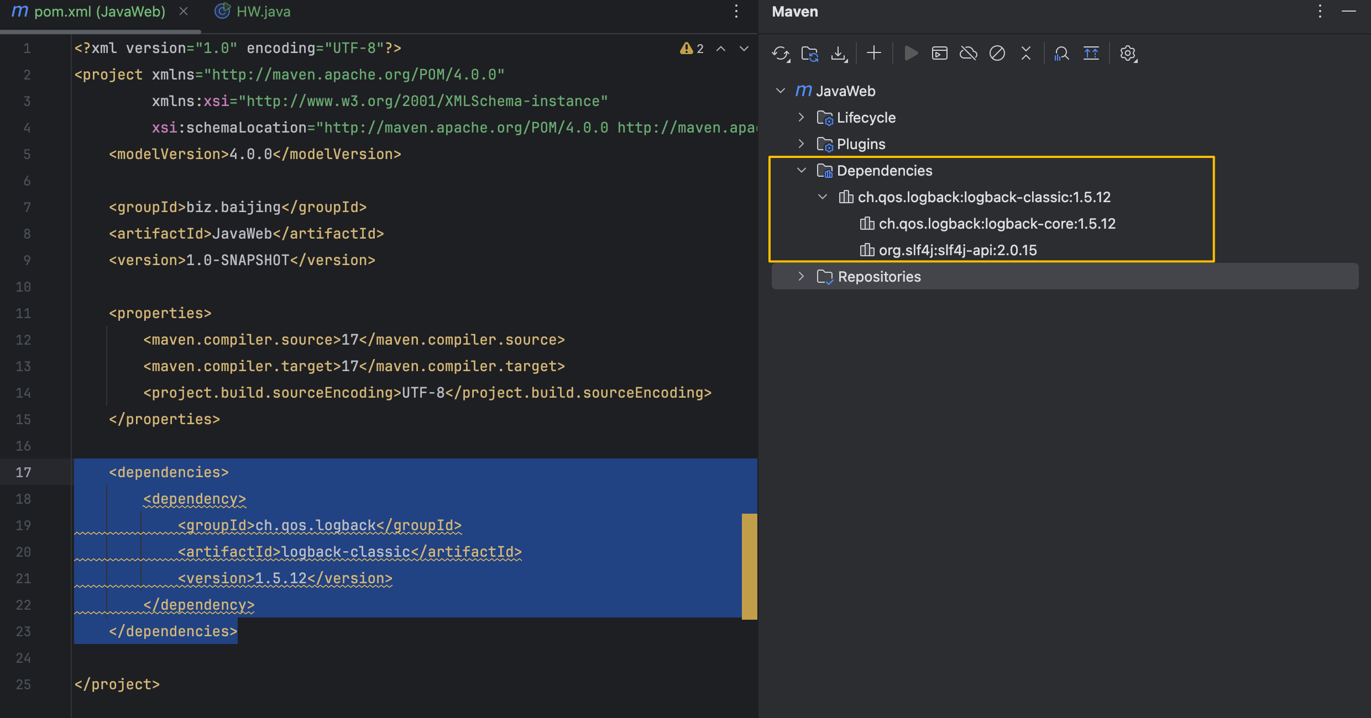Click the Analyze Dependencies icon
Image resolution: width=1371 pixels, height=718 pixels.
(x=1061, y=54)
